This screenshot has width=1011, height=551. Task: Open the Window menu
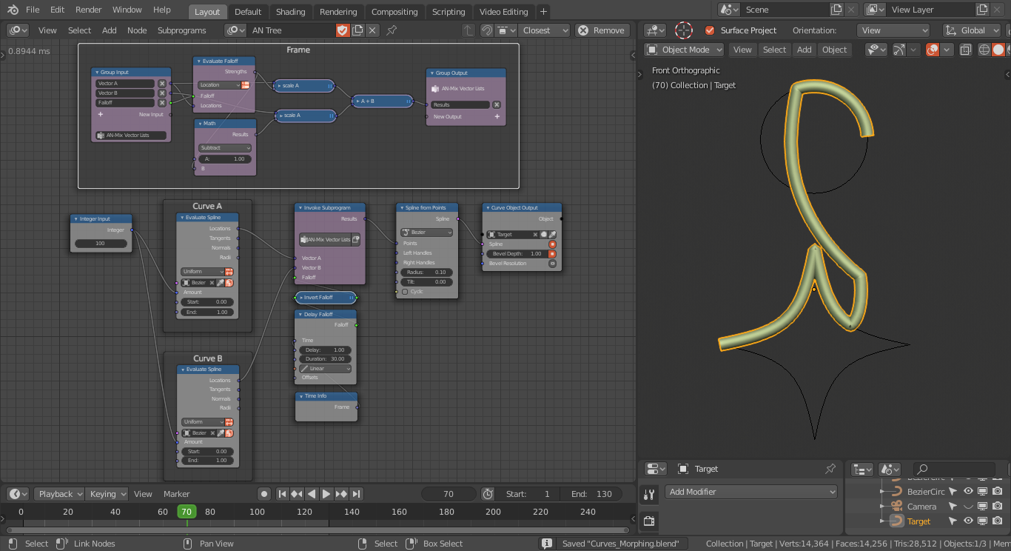click(127, 10)
